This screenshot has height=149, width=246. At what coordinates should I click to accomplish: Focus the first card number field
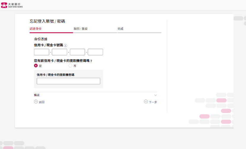click(x=41, y=52)
